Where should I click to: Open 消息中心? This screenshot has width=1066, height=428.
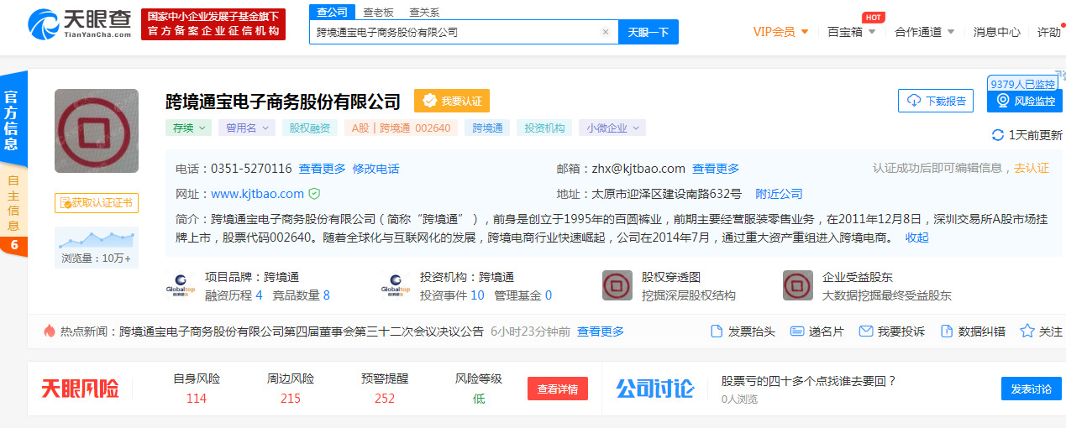click(x=997, y=32)
